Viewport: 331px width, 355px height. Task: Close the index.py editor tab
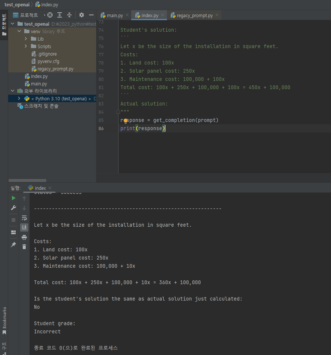click(x=163, y=15)
